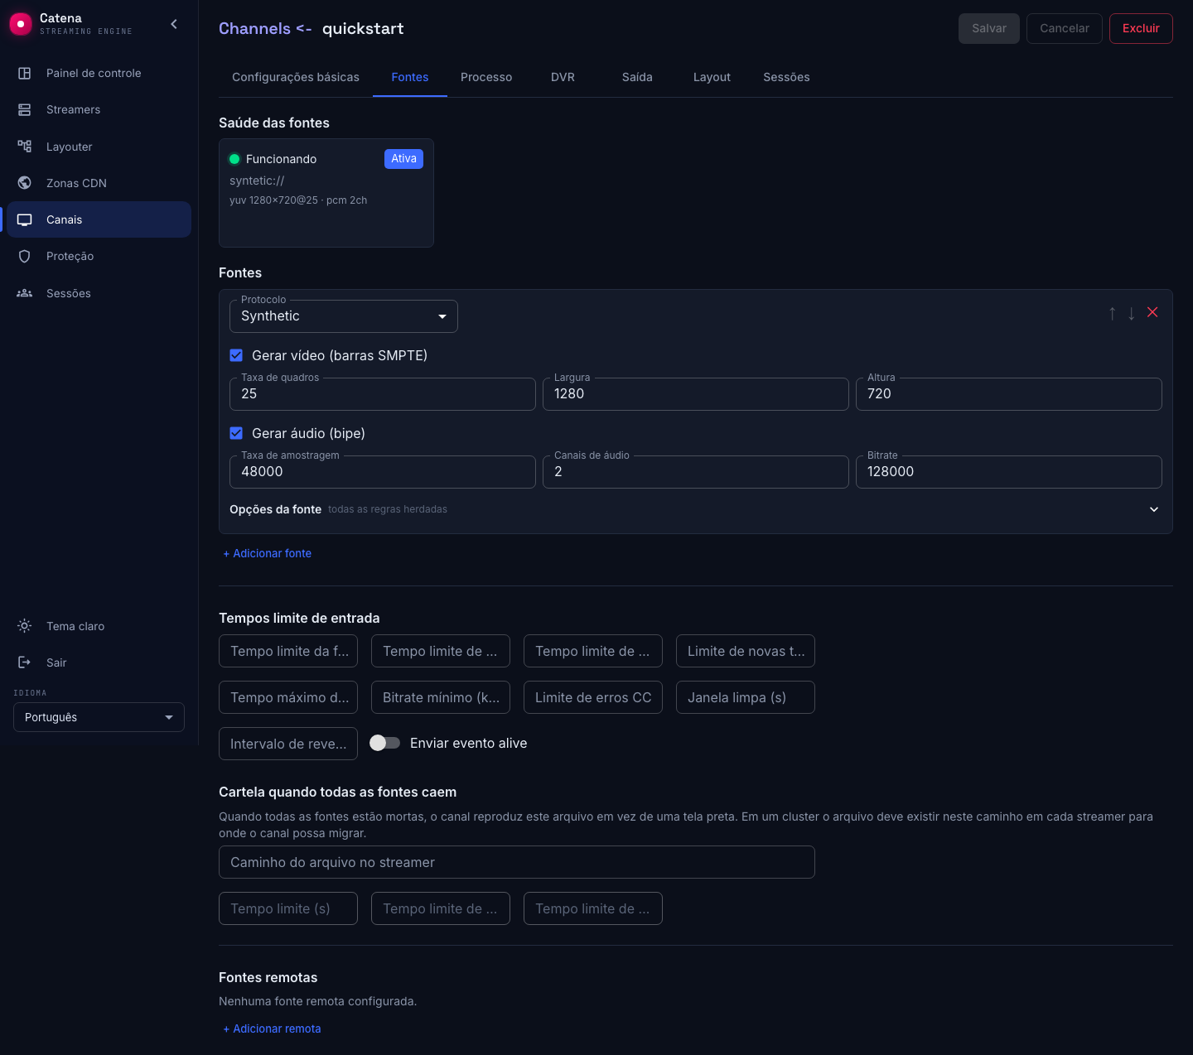Click yuv 1280×720@25 · pcm 2ch text

tap(298, 200)
